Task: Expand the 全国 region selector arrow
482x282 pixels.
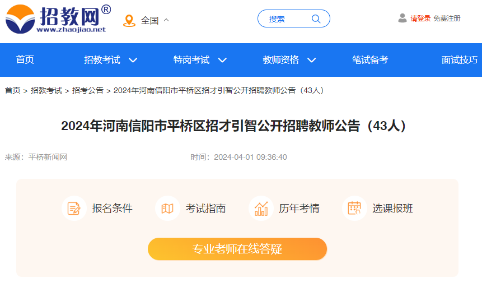Action: click(166, 20)
